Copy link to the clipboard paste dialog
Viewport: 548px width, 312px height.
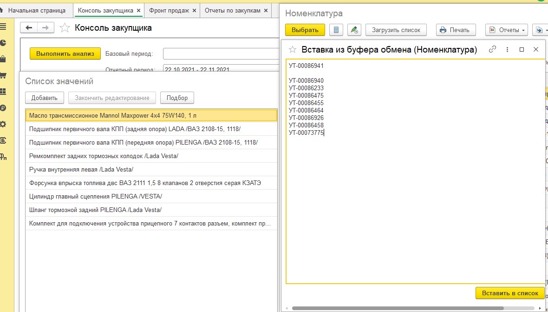click(493, 49)
